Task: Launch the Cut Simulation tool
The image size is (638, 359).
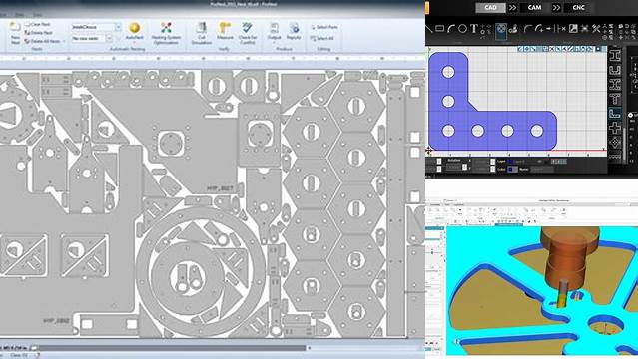Action: (x=202, y=33)
